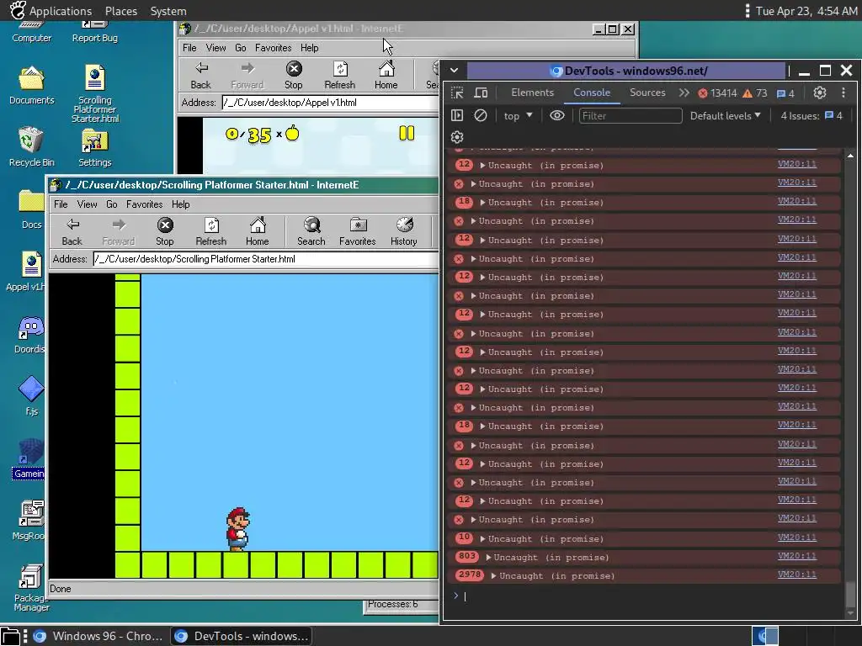Switch to the Sources tab
The height and width of the screenshot is (646, 862).
tap(647, 93)
